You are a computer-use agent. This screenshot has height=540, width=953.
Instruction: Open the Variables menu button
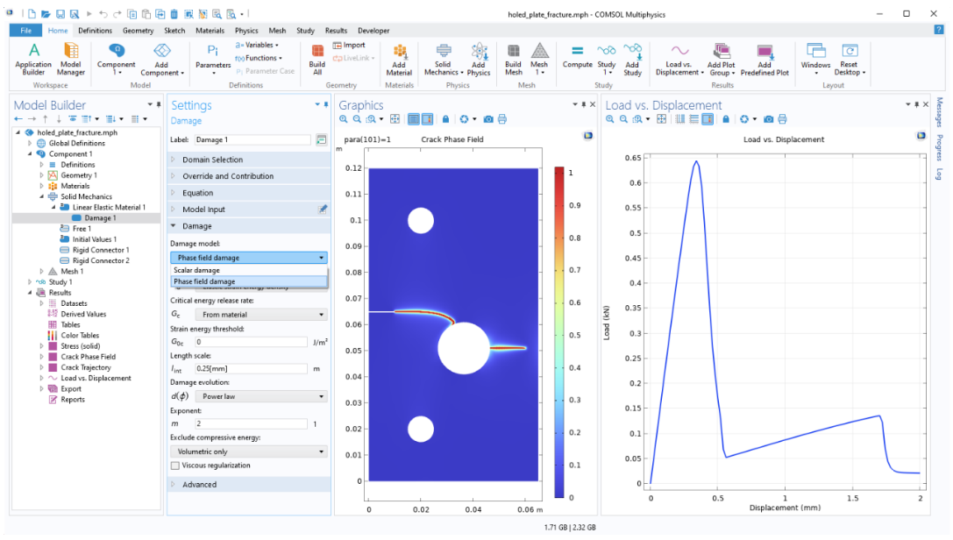coord(257,45)
